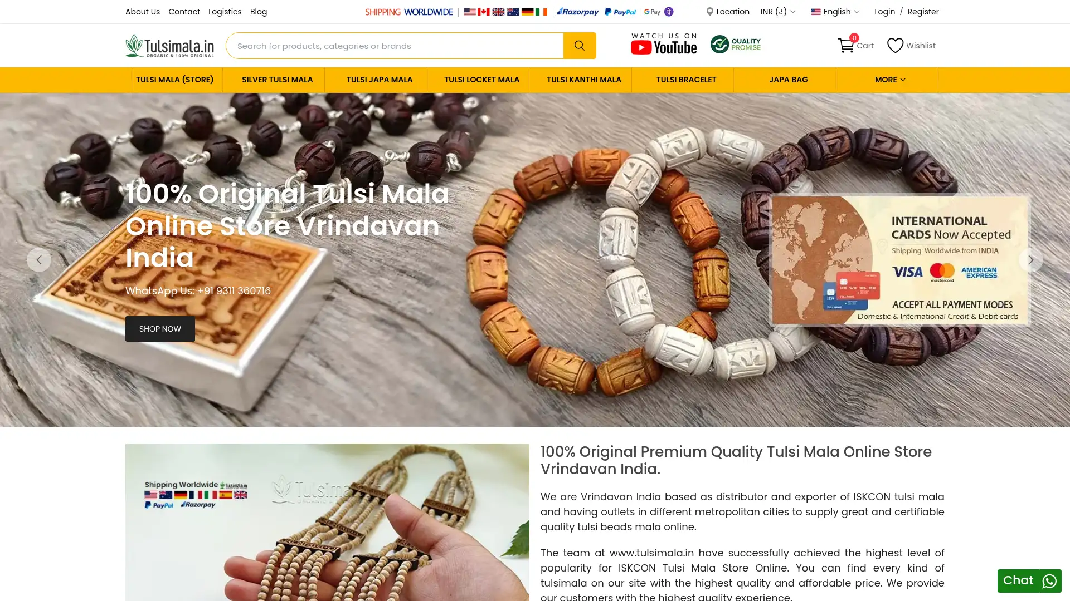Open Tulsi Bracelet menu item
Image resolution: width=1070 pixels, height=601 pixels.
(x=686, y=80)
